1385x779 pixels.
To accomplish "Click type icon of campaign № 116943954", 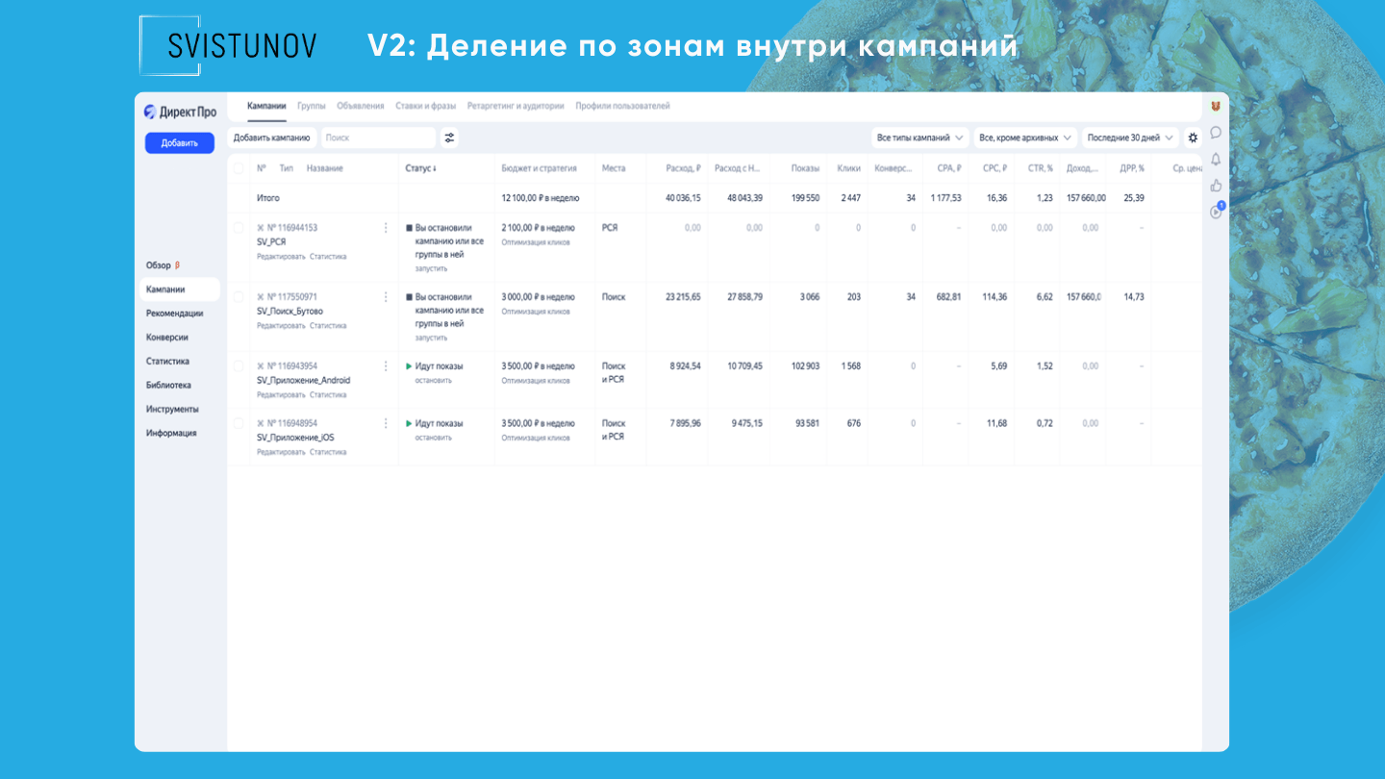I will [x=261, y=366].
